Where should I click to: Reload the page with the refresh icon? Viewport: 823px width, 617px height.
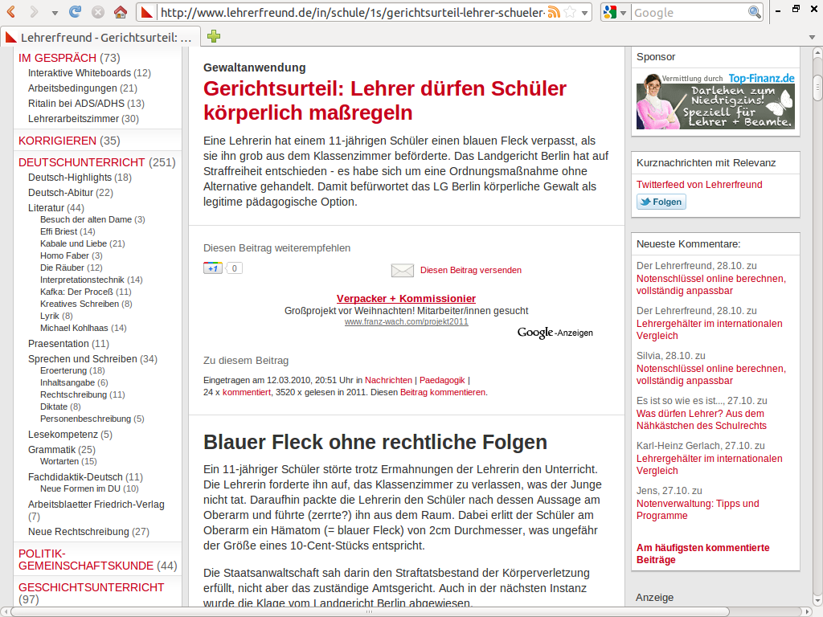[x=75, y=11]
